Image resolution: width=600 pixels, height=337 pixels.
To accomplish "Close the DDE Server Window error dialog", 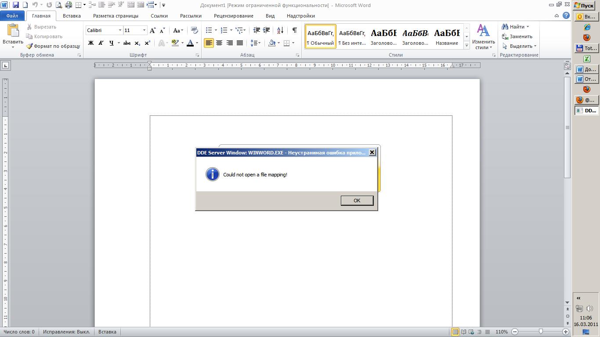I will coord(372,152).
